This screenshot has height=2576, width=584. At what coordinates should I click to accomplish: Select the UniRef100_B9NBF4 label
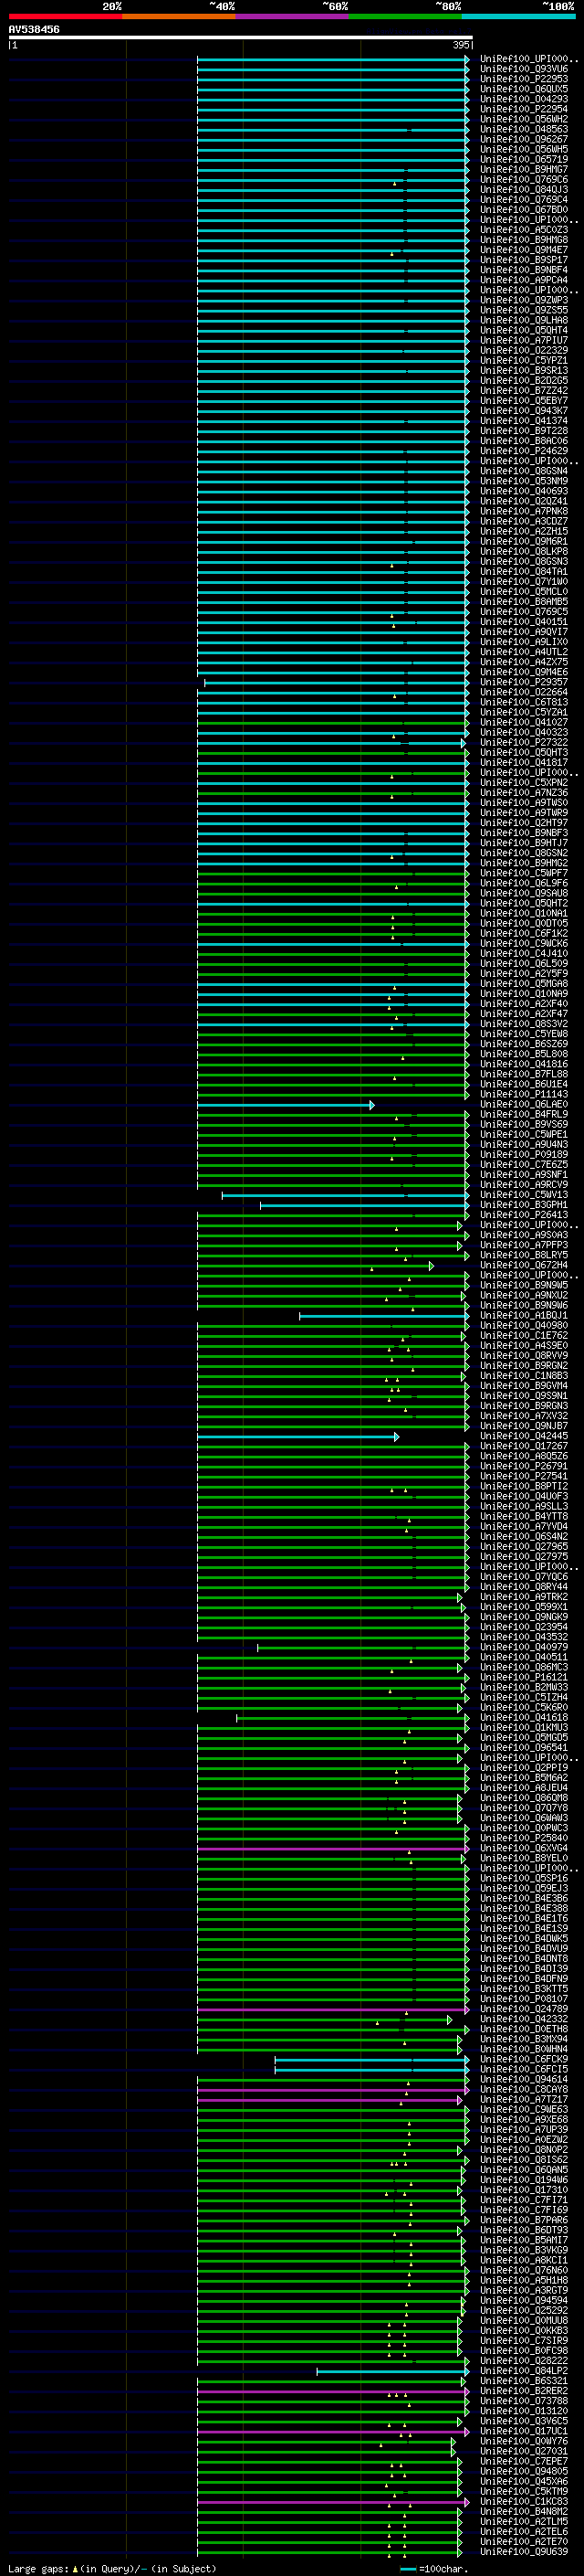[x=524, y=270]
